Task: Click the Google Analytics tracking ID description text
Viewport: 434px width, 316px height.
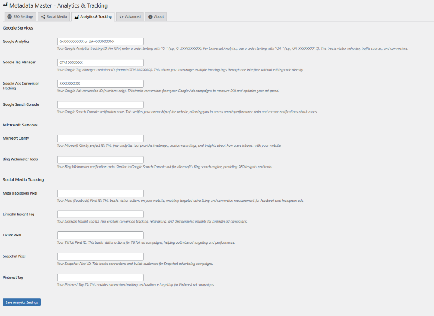Action: (x=233, y=49)
